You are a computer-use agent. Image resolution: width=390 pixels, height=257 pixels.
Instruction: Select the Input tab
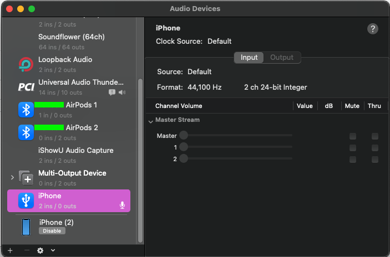tap(249, 58)
